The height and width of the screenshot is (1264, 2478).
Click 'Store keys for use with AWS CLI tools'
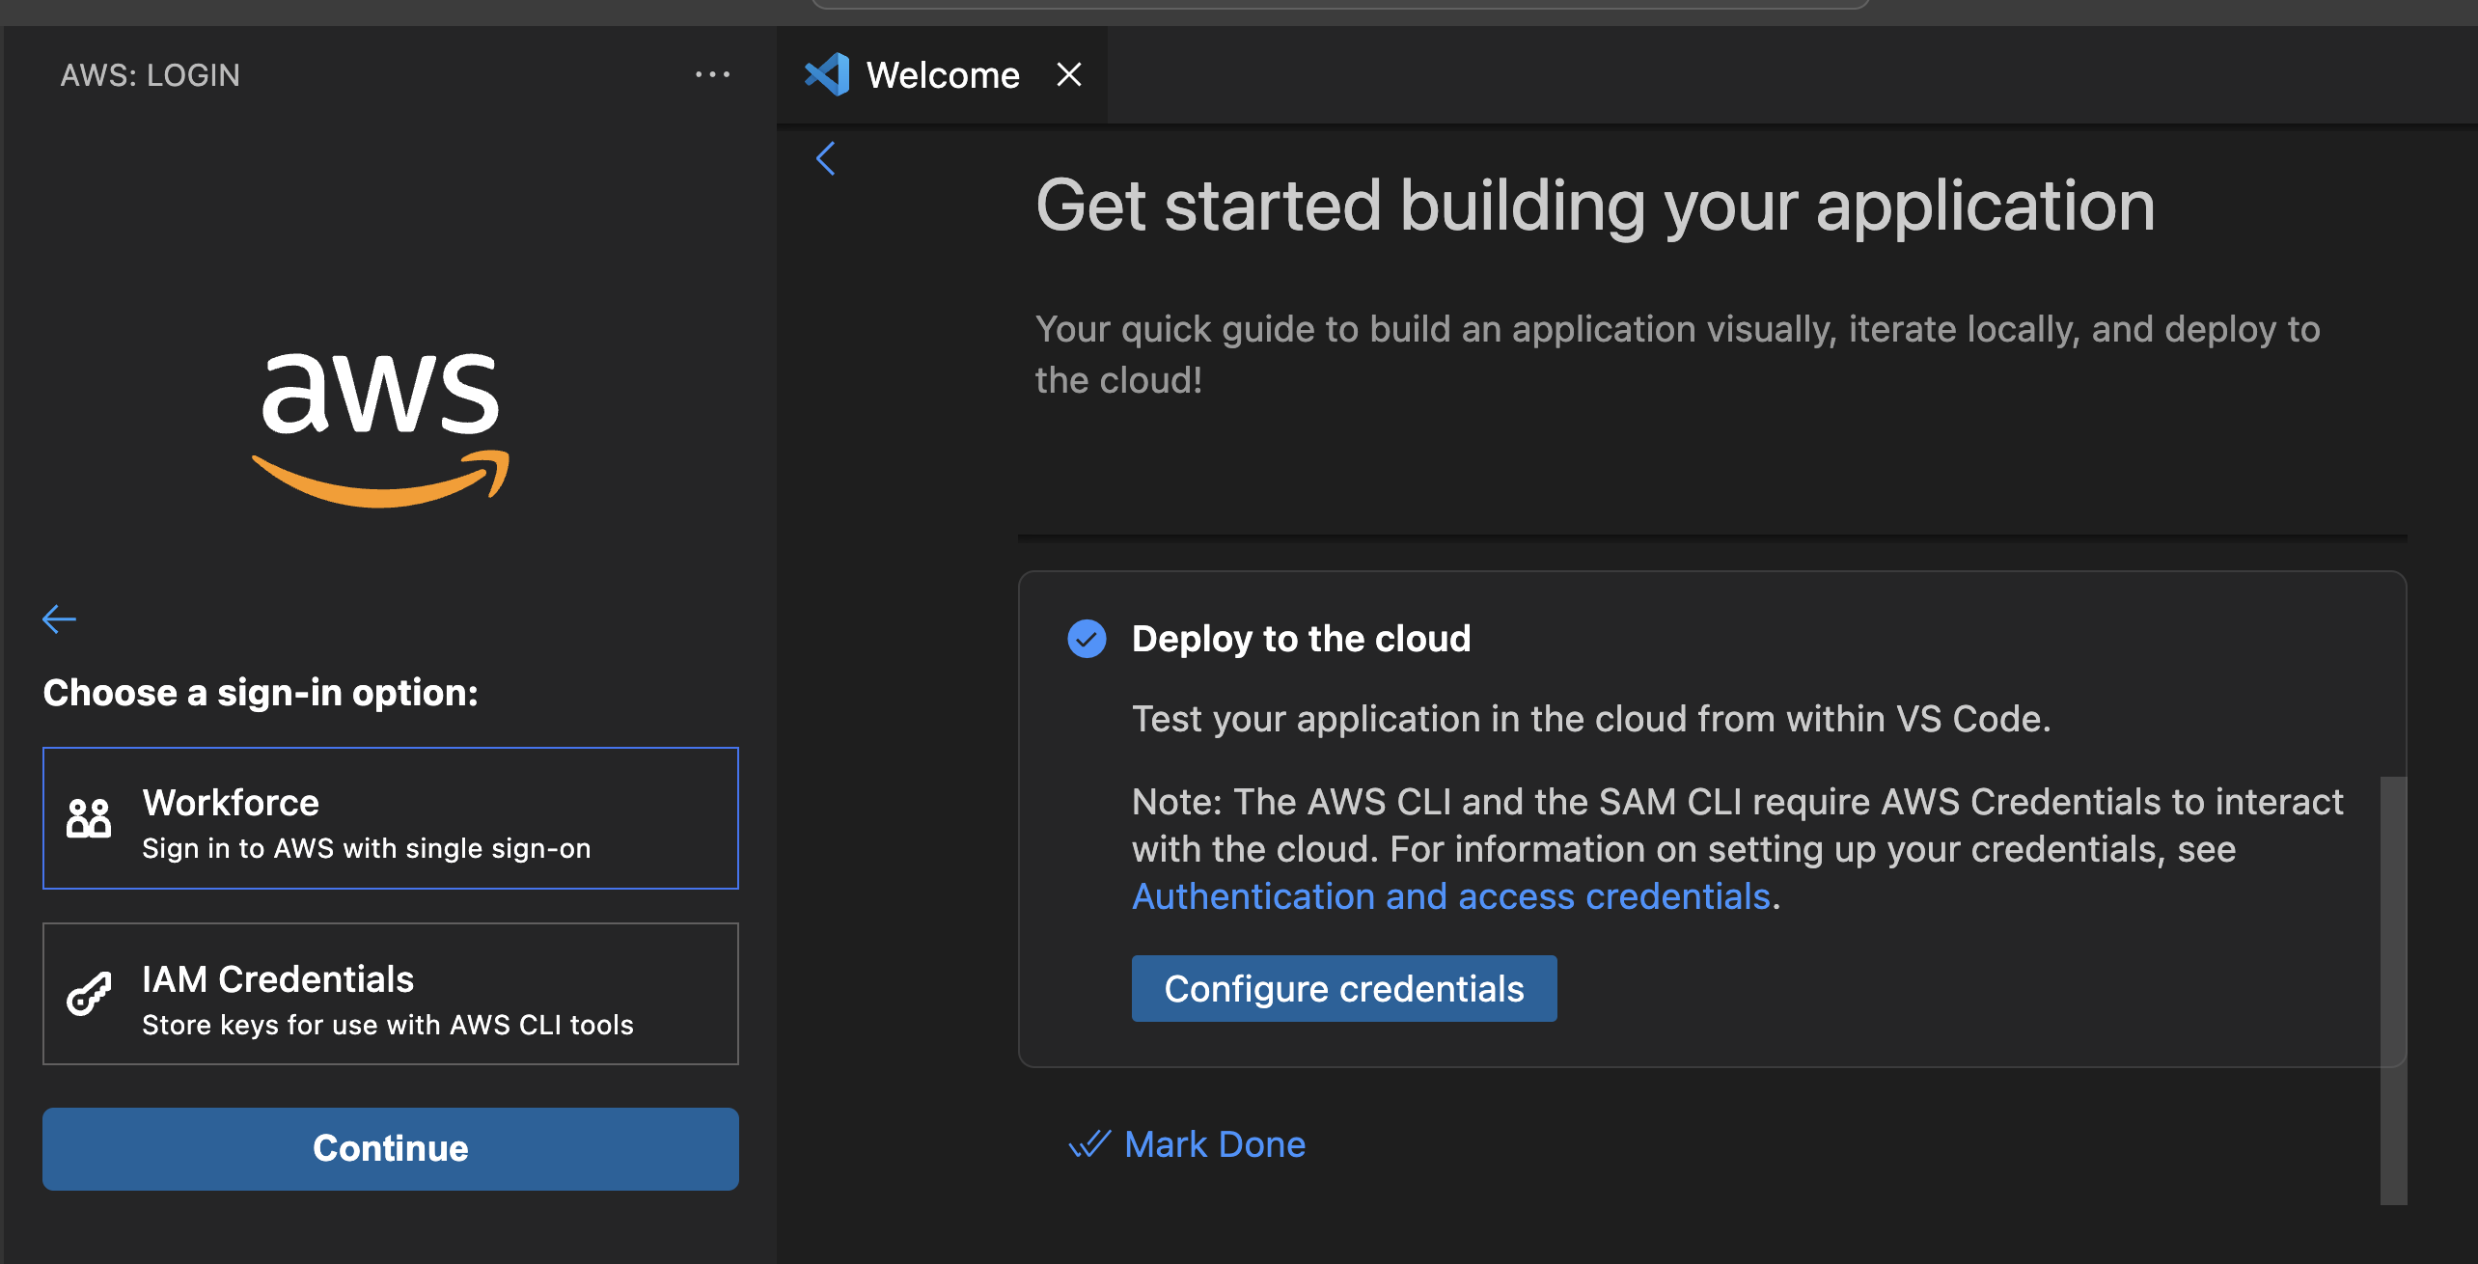[x=388, y=1025]
